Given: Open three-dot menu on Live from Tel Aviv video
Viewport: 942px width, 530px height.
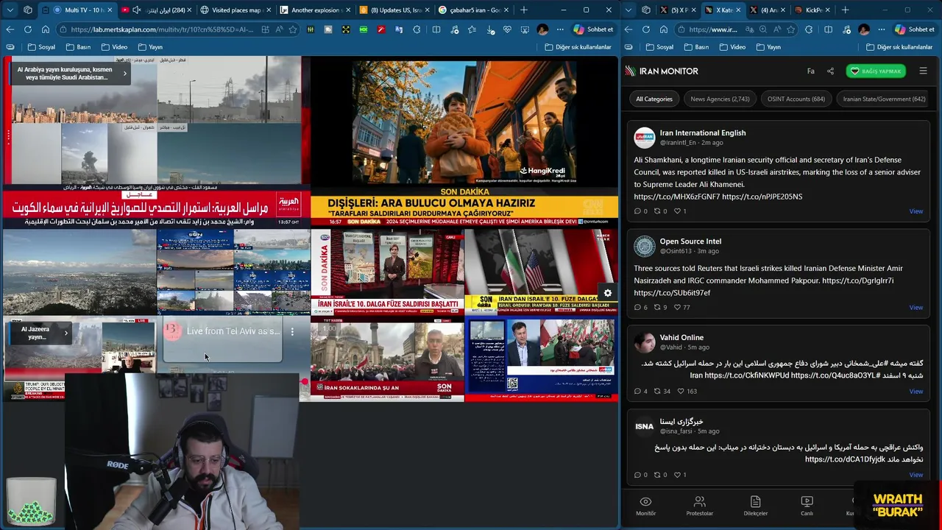Looking at the screenshot, I should pos(292,332).
